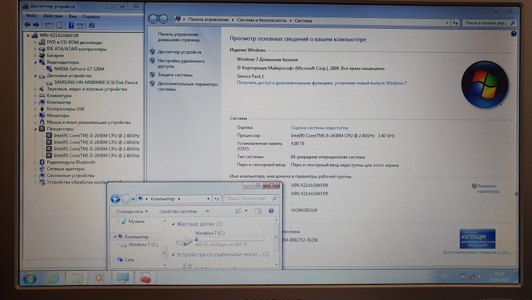Toggle console tree button in Device Manager toolbar
The width and height of the screenshot is (532, 300).
(x=48, y=26)
